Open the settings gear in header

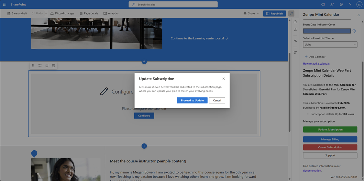tap(341, 5)
